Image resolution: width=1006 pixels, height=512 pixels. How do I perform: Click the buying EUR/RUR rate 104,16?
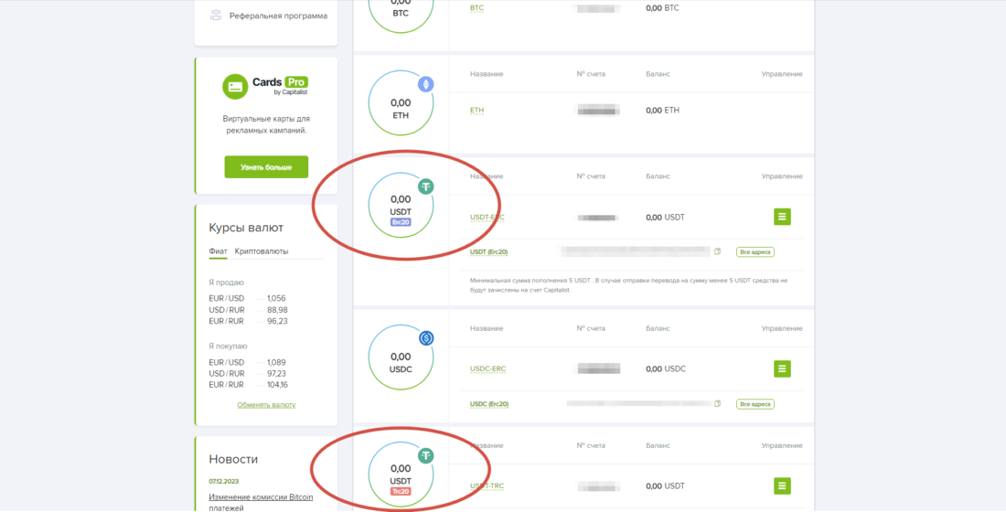pos(278,385)
